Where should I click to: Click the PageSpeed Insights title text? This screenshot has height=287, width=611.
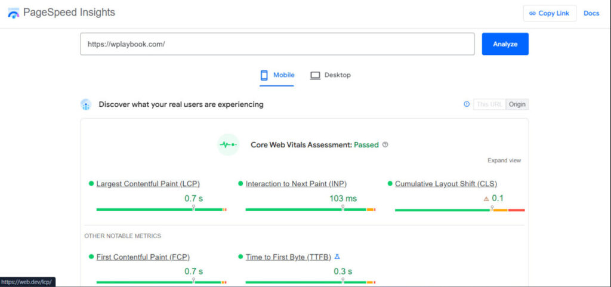click(x=69, y=13)
